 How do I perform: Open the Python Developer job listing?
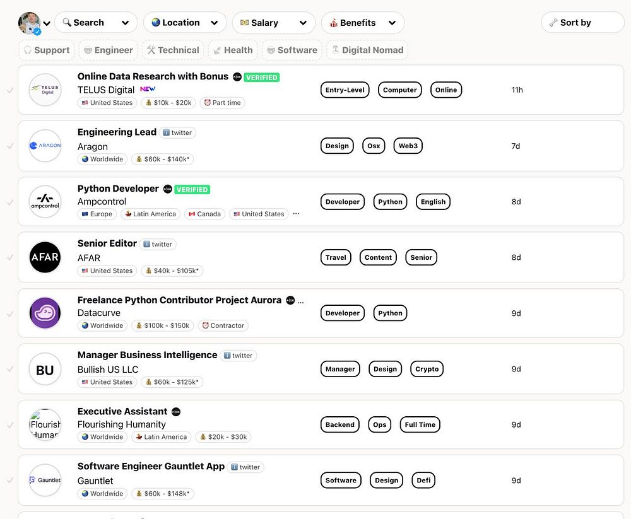pos(118,189)
